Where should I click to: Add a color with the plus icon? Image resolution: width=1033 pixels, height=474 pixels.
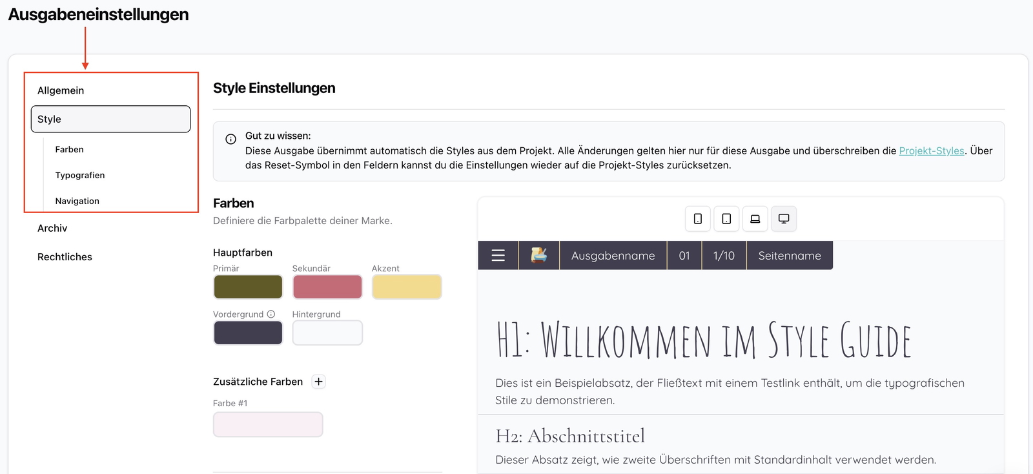pos(318,382)
